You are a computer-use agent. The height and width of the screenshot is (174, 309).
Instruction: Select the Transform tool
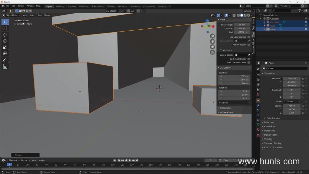(x=5, y=53)
